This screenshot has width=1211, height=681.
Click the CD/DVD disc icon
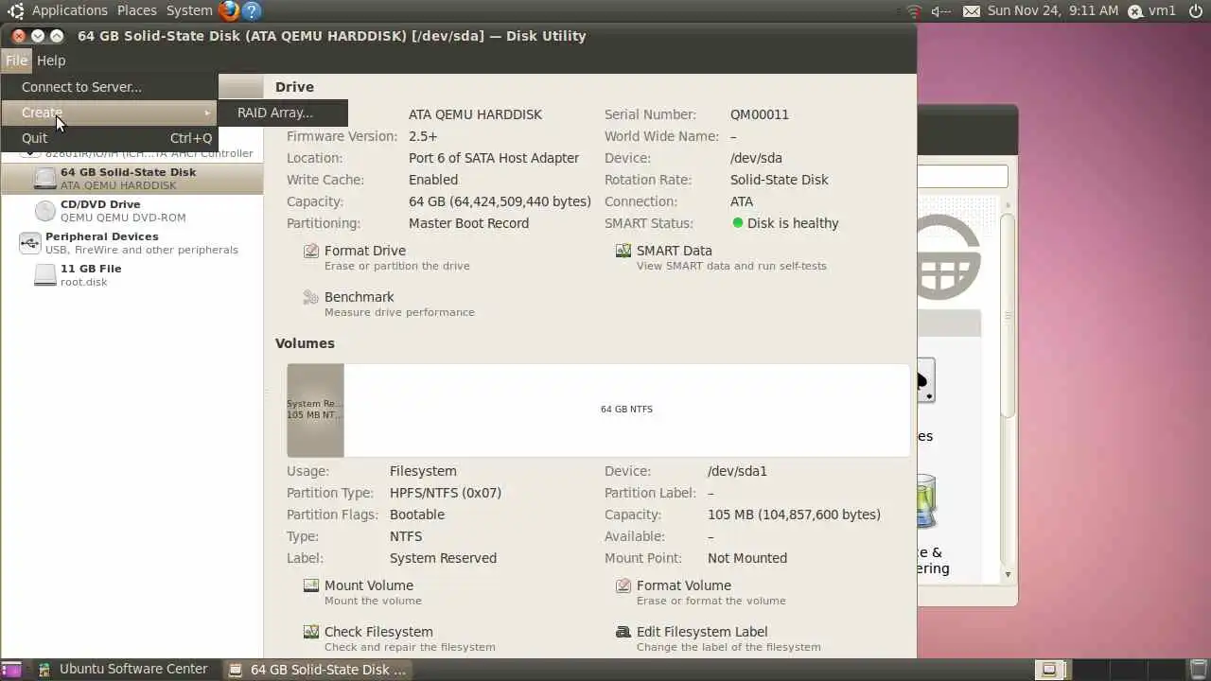[x=45, y=211]
